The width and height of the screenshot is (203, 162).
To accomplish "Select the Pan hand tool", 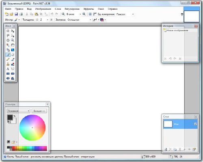I will (x=13, y=45).
